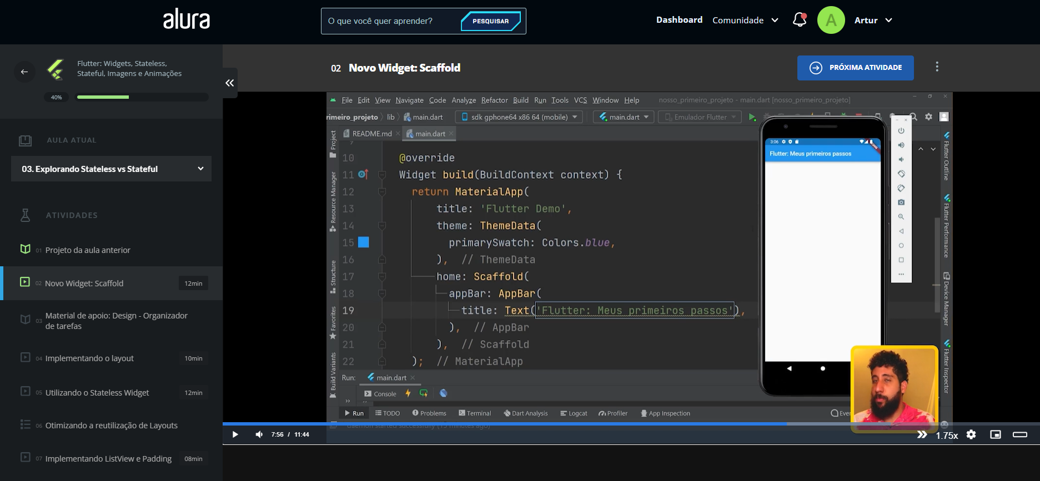The width and height of the screenshot is (1040, 481).
Task: Click the green Run triangle button in toolbar
Action: tap(752, 117)
